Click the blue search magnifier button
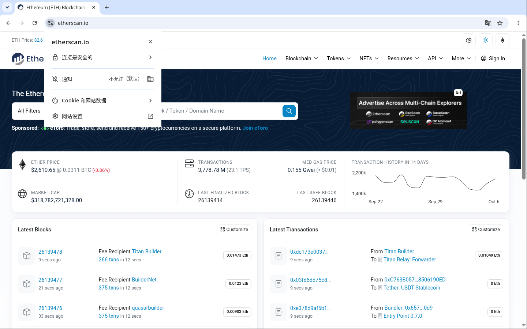The width and height of the screenshot is (527, 329). pos(289,111)
